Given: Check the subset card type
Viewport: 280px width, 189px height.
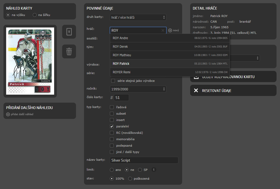Looking at the screenshot, I should (112, 114).
